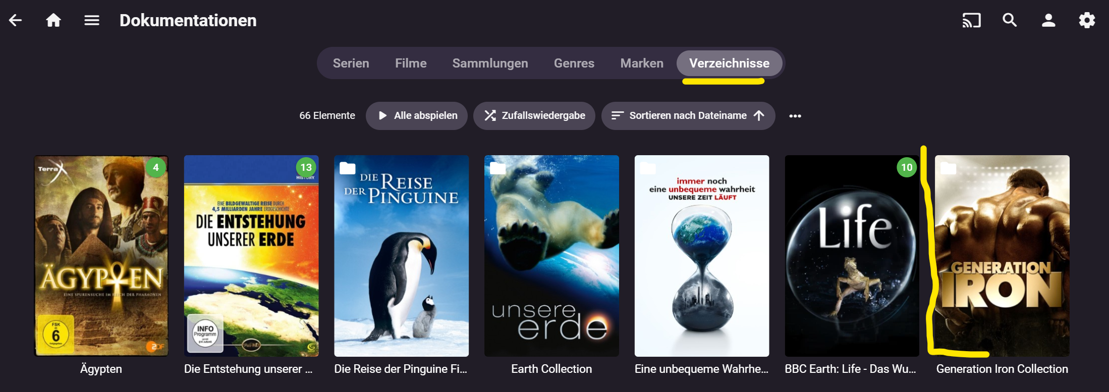This screenshot has width=1109, height=392.
Task: Click the Generation Iron Collection title link
Action: coord(1002,369)
